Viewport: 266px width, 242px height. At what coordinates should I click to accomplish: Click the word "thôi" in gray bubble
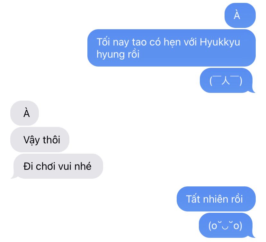pyautogui.click(x=51, y=140)
